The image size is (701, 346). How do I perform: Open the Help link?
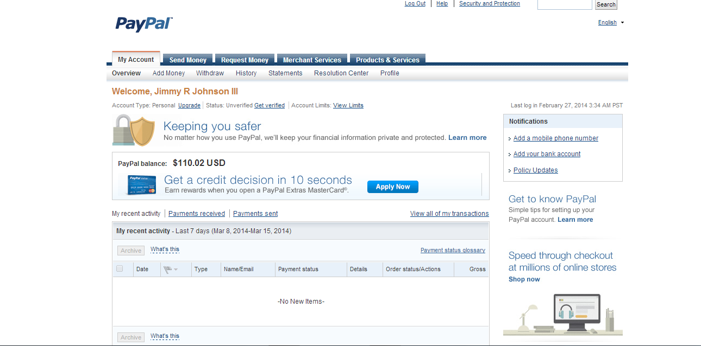pos(442,4)
